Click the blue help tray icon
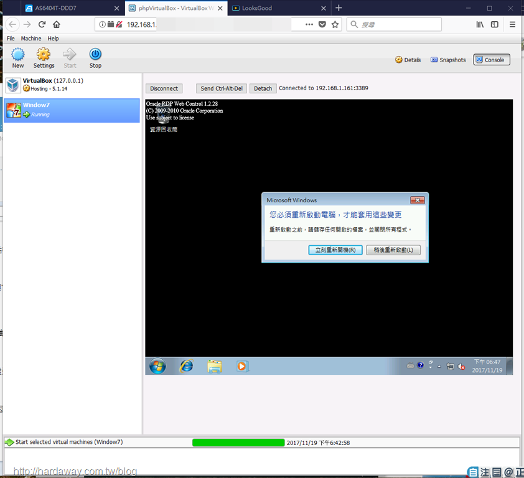This screenshot has width=524, height=478. click(421, 365)
